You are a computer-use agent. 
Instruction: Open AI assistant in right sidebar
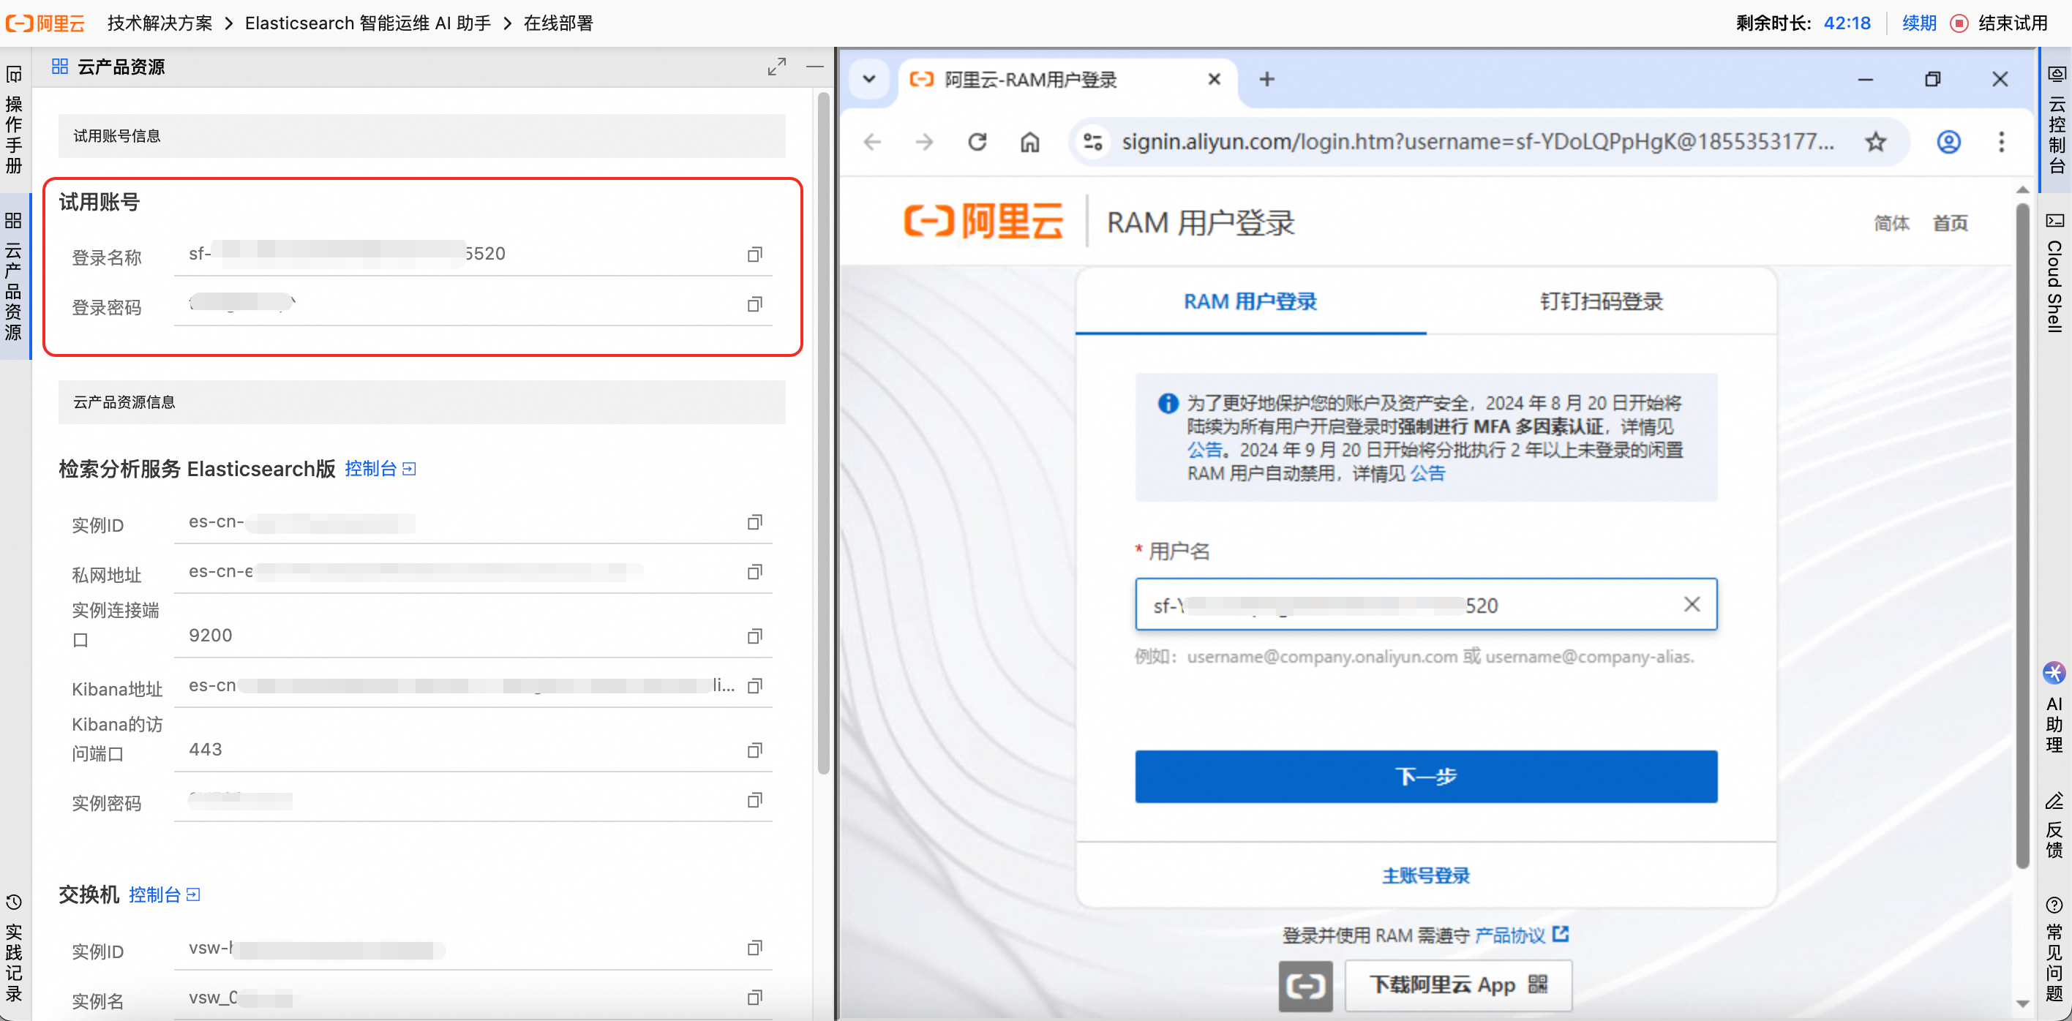2055,707
